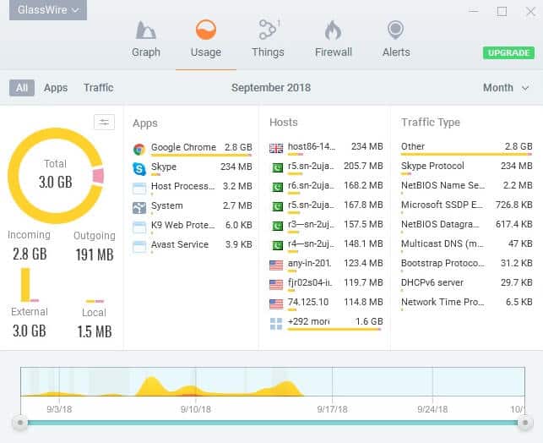This screenshot has width=543, height=443.
Task: Select the Skype Protocol traffic row
Action: tap(466, 167)
